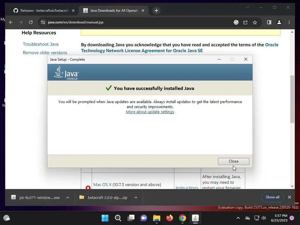This screenshot has width=300, height=225.
Task: Open notification center badge
Action: 292,218
